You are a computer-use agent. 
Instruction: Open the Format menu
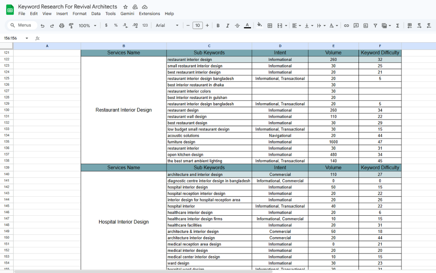79,13
